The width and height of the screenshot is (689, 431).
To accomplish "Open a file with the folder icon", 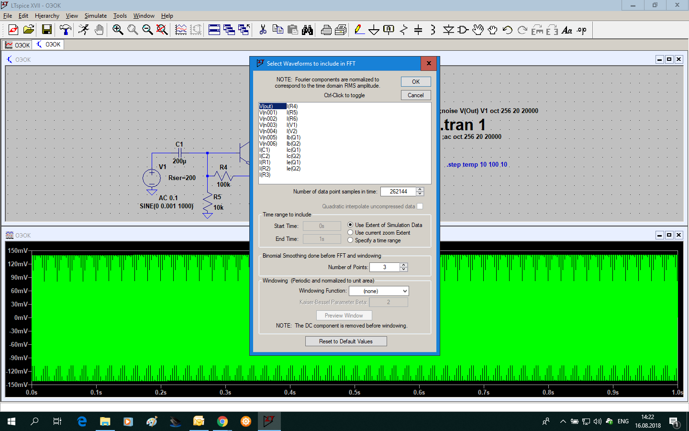I will coord(29,30).
